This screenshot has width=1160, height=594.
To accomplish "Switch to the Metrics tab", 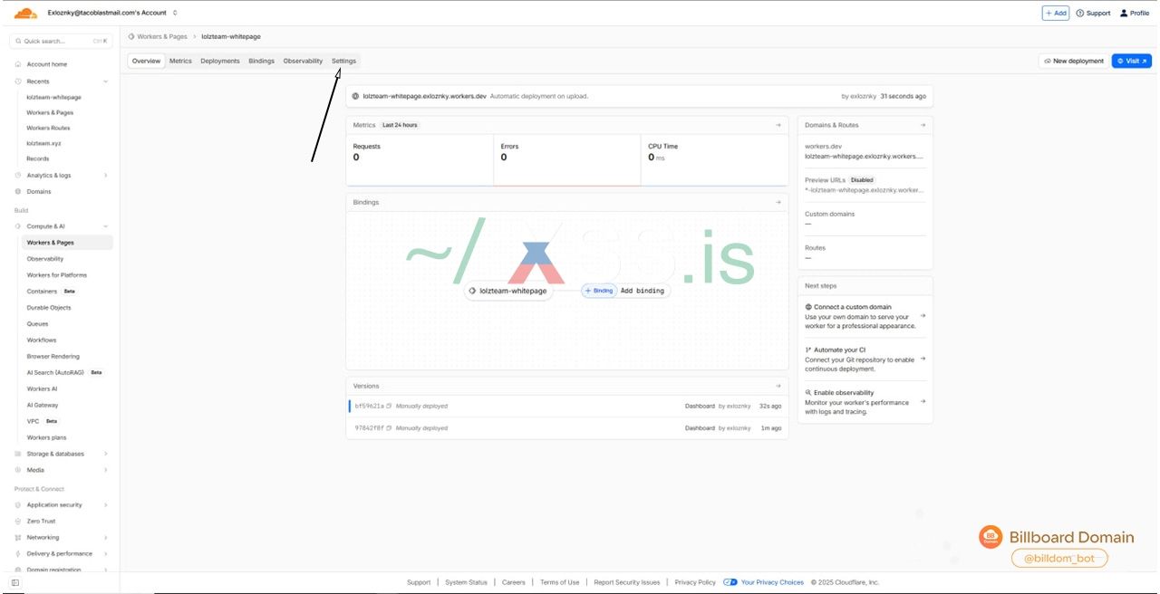I will (180, 61).
